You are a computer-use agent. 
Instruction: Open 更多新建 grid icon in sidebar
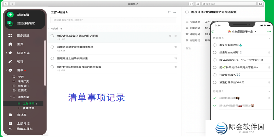(10, 36)
